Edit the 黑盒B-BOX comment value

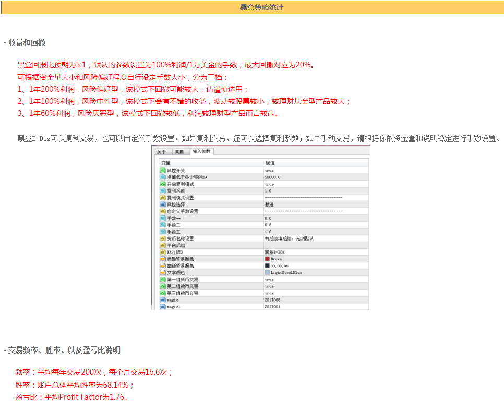[x=316, y=252]
